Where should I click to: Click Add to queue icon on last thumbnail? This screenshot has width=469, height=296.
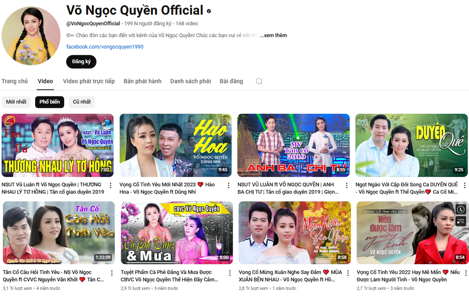pyautogui.click(x=461, y=222)
